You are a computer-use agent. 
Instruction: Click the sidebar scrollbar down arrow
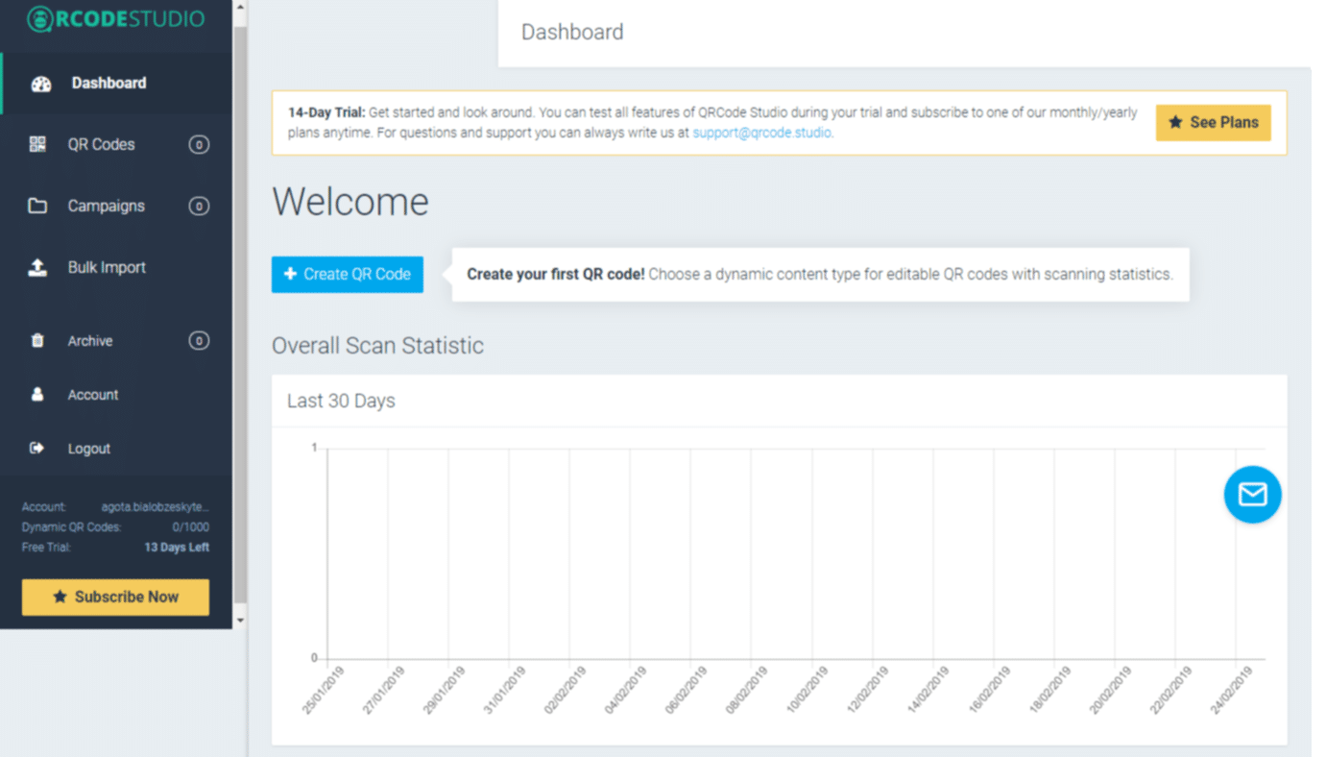pyautogui.click(x=240, y=621)
